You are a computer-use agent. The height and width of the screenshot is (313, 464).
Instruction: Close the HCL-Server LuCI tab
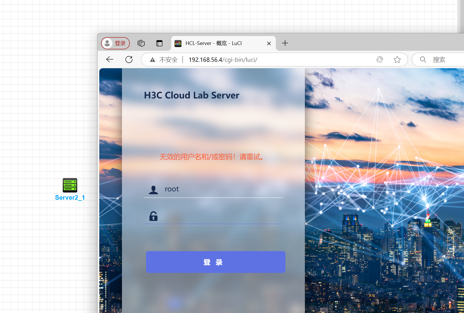click(x=269, y=43)
